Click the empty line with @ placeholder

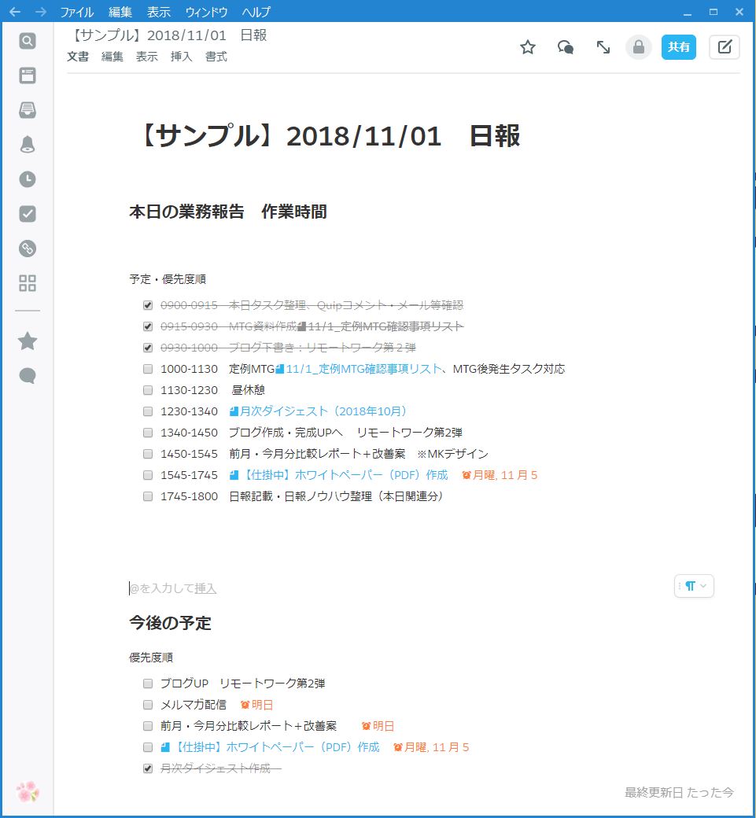click(315, 588)
